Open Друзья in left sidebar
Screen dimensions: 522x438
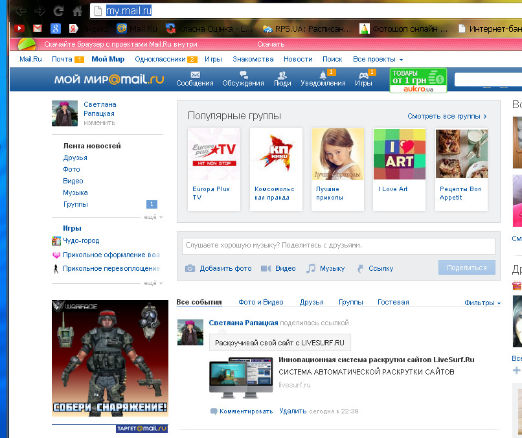coord(75,157)
